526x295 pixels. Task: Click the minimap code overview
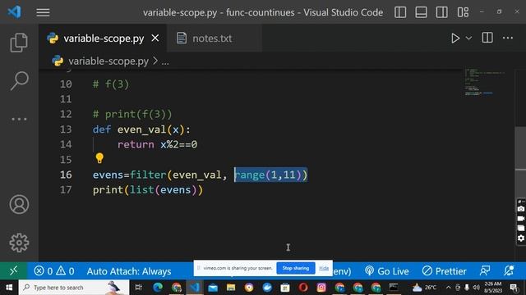coord(484,82)
